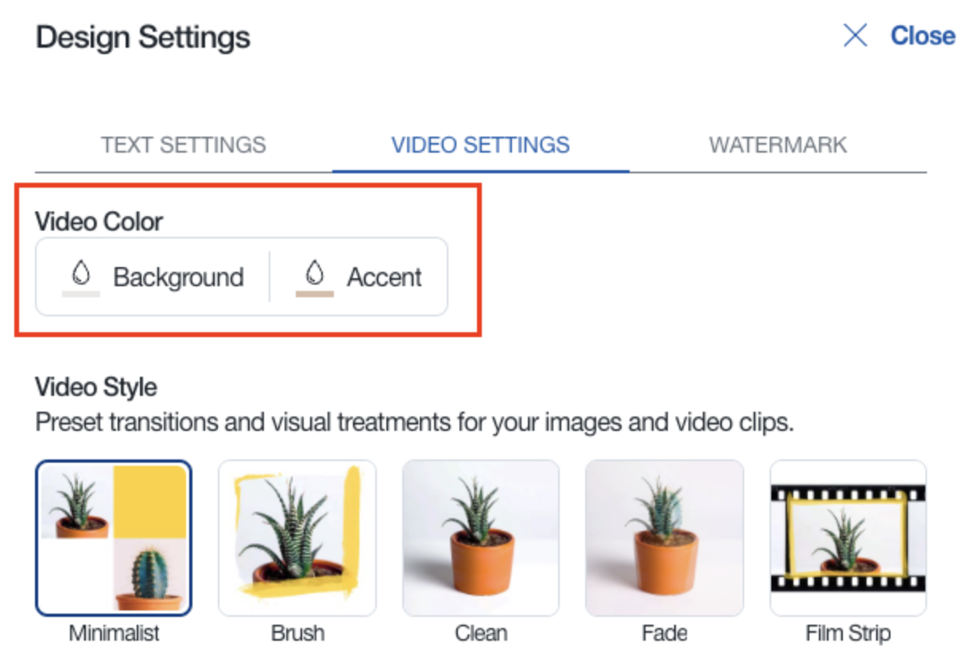
Task: Click the Accent droplet icon
Action: coord(315,274)
